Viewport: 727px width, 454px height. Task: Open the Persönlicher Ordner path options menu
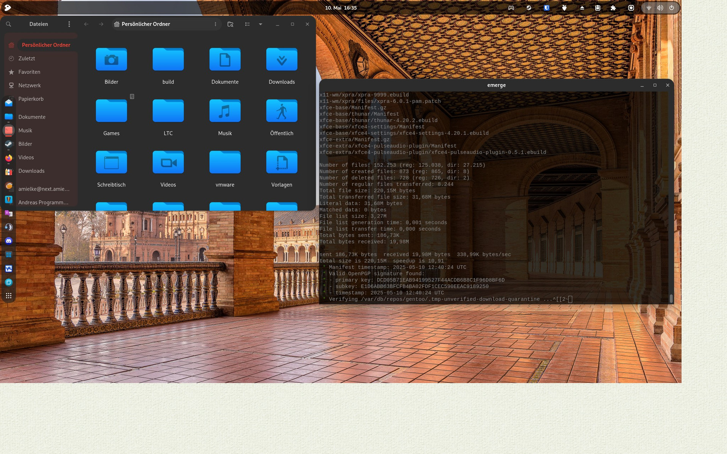215,24
